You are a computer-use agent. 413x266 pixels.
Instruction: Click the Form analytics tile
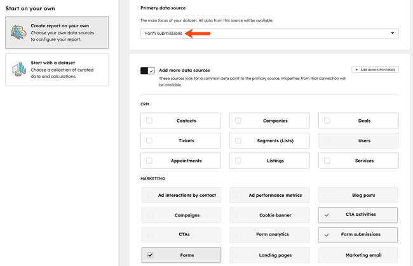coord(269,235)
